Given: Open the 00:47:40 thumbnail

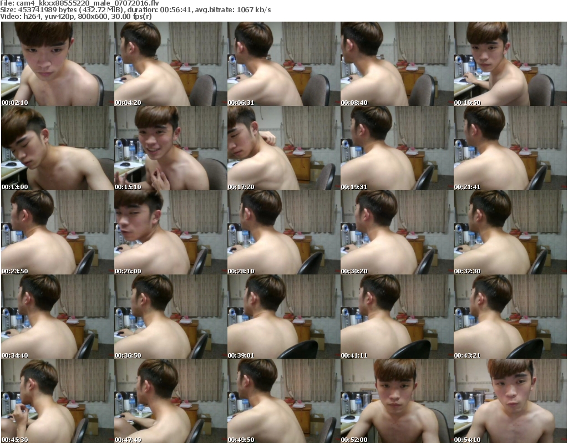Looking at the screenshot, I should tap(170, 401).
